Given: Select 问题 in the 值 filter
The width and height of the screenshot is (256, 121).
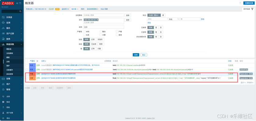Looking at the screenshot, I should [x=99, y=49].
